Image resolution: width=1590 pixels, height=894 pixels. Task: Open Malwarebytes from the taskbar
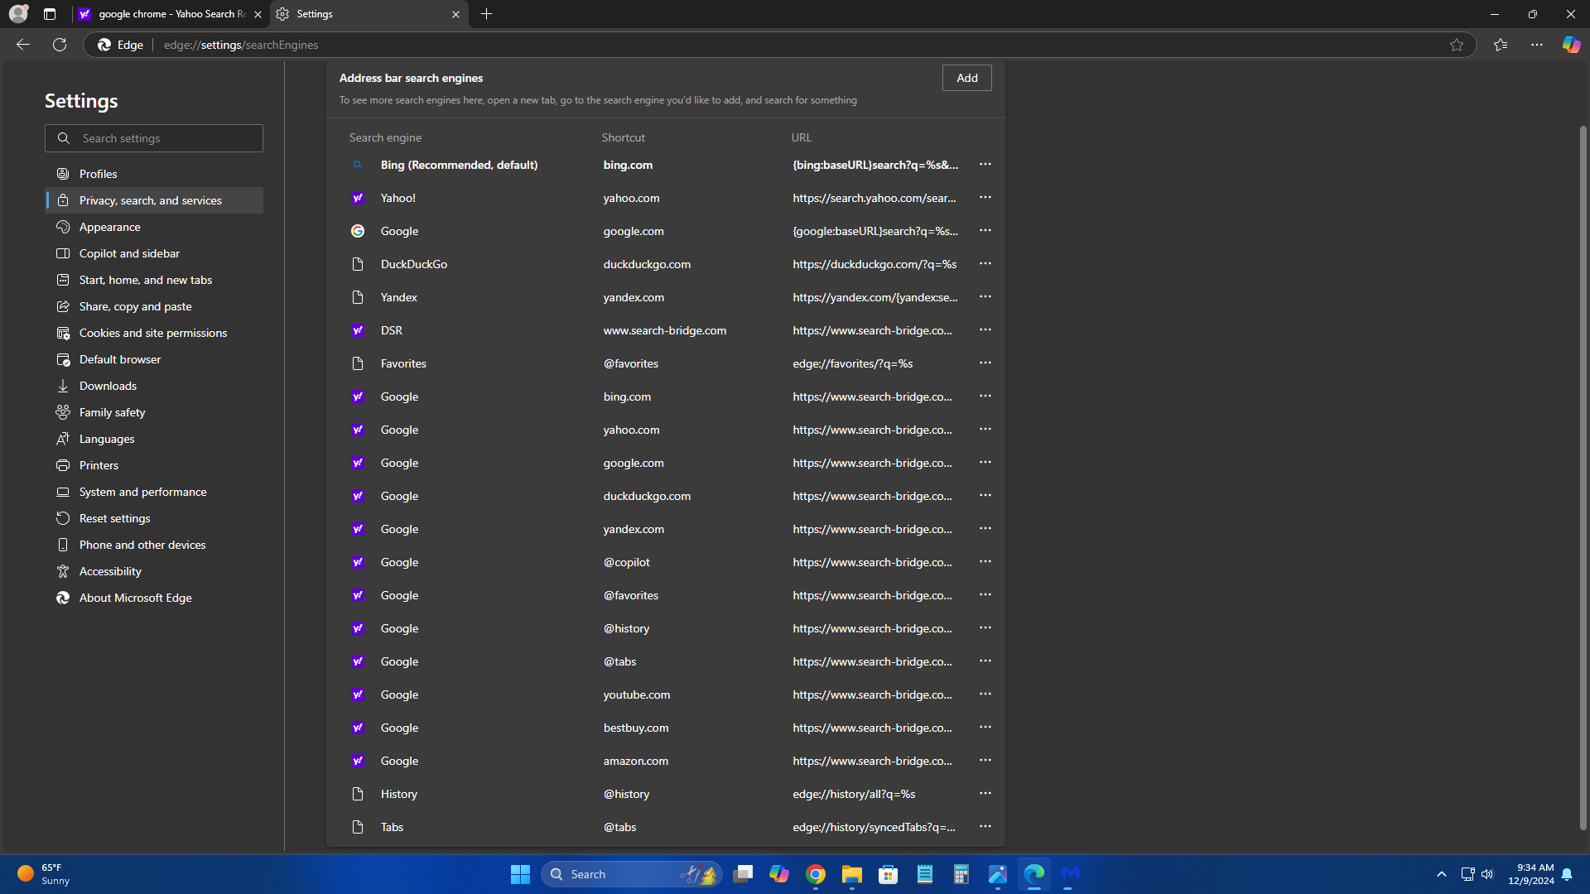1071,874
